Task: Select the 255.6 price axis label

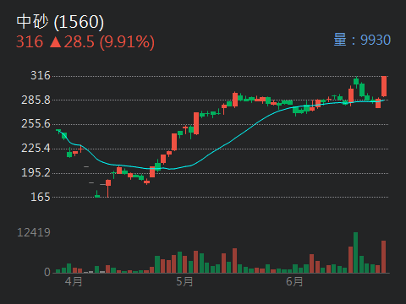Action: (x=36, y=123)
